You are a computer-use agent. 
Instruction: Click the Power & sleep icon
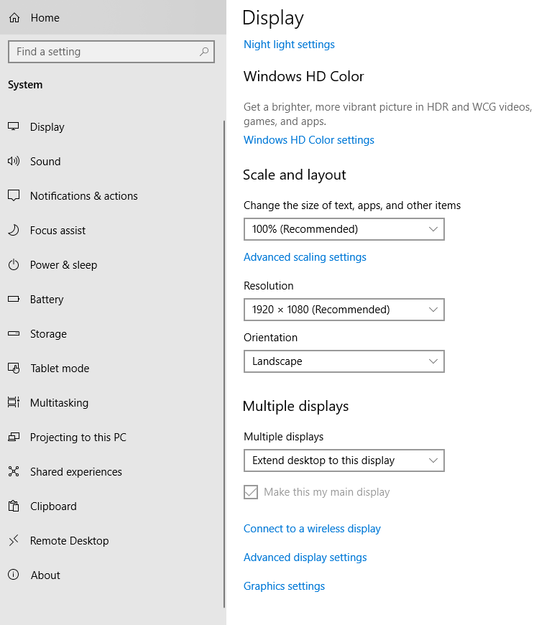tap(14, 264)
